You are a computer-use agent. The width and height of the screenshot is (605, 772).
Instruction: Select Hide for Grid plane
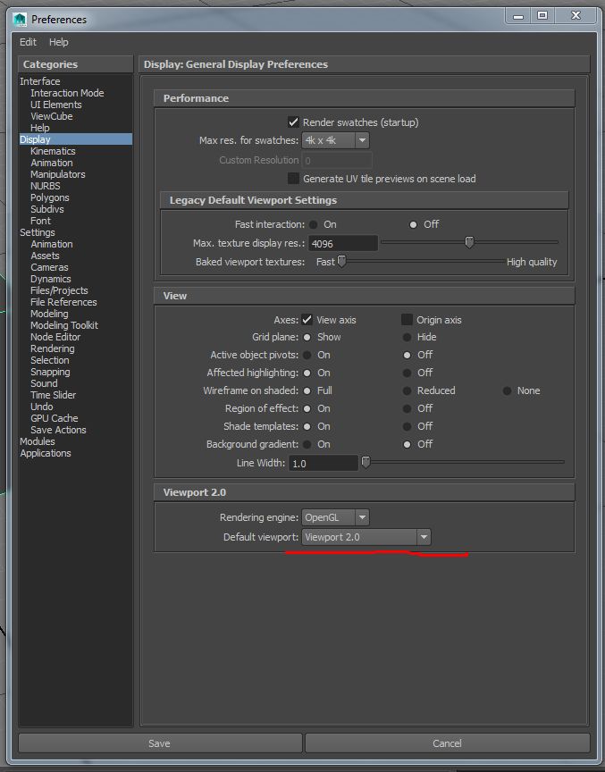click(407, 338)
